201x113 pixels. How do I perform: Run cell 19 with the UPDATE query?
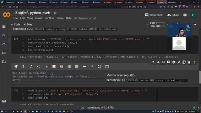15,90
